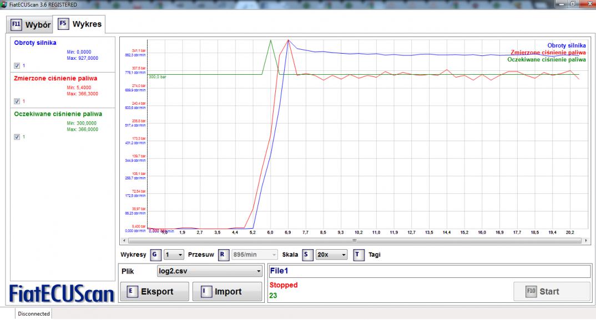This screenshot has height=320, width=596.
Task: Click chart scrollbar left arrow
Action: (x=124, y=241)
